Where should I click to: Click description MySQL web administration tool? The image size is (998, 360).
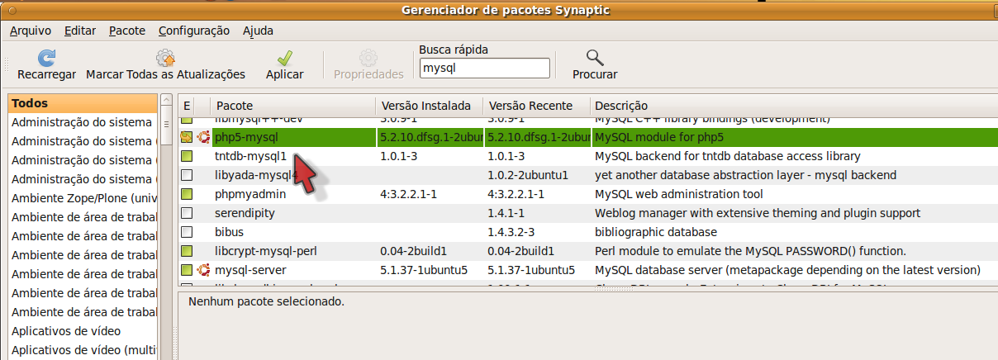click(x=679, y=194)
